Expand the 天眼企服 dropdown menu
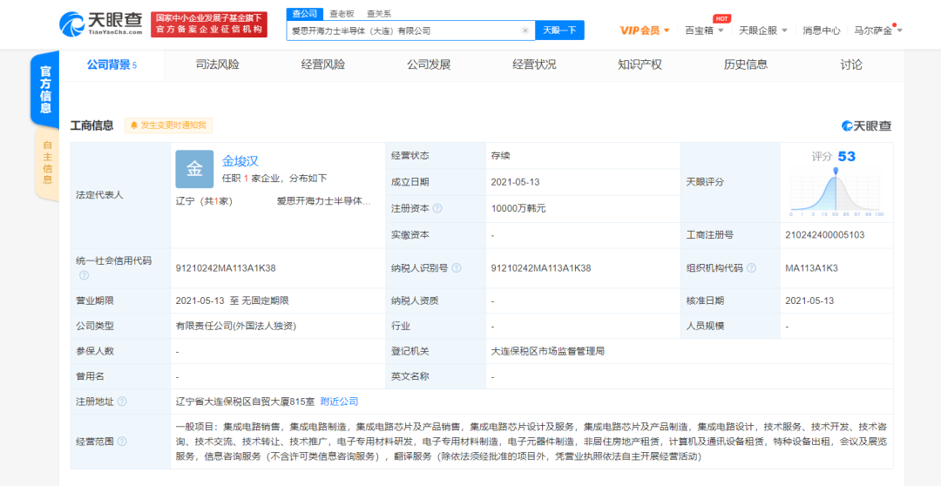The width and height of the screenshot is (941, 486). (762, 30)
